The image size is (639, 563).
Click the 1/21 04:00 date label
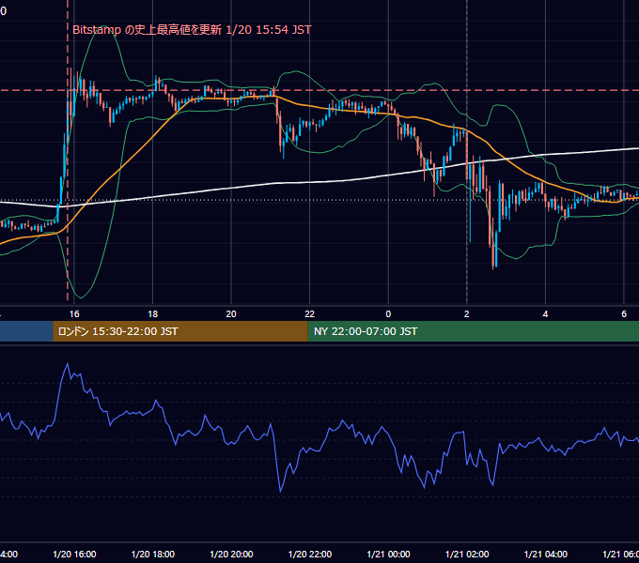point(546,554)
